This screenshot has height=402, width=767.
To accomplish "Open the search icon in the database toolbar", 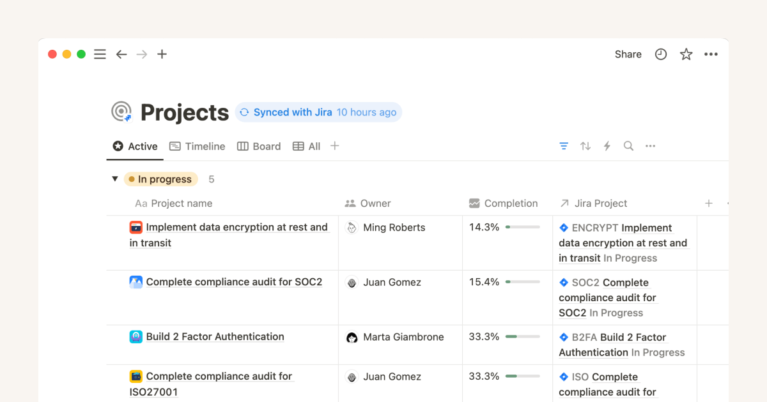I will (x=628, y=145).
